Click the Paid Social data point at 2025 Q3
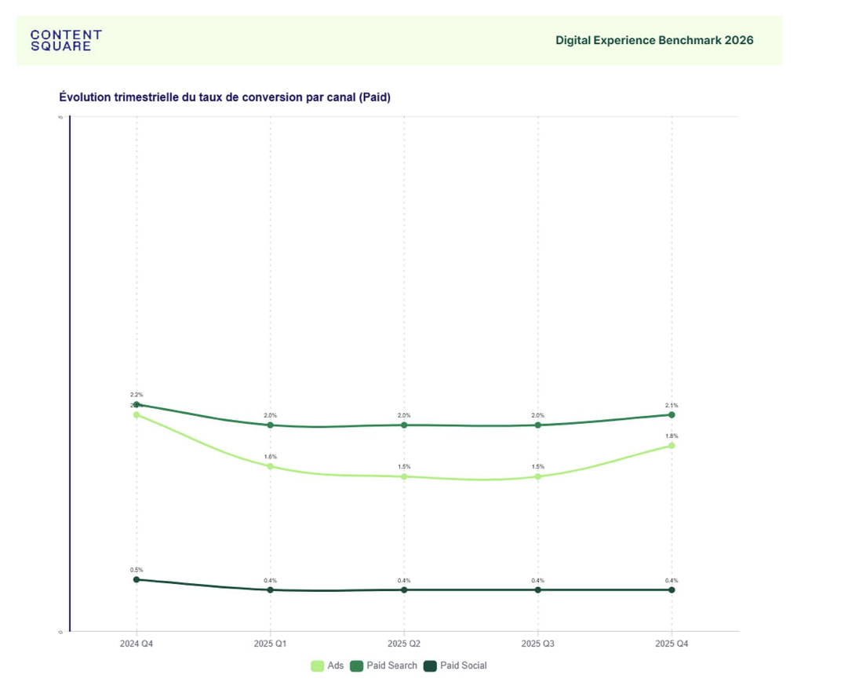The height and width of the screenshot is (686, 841). click(538, 590)
